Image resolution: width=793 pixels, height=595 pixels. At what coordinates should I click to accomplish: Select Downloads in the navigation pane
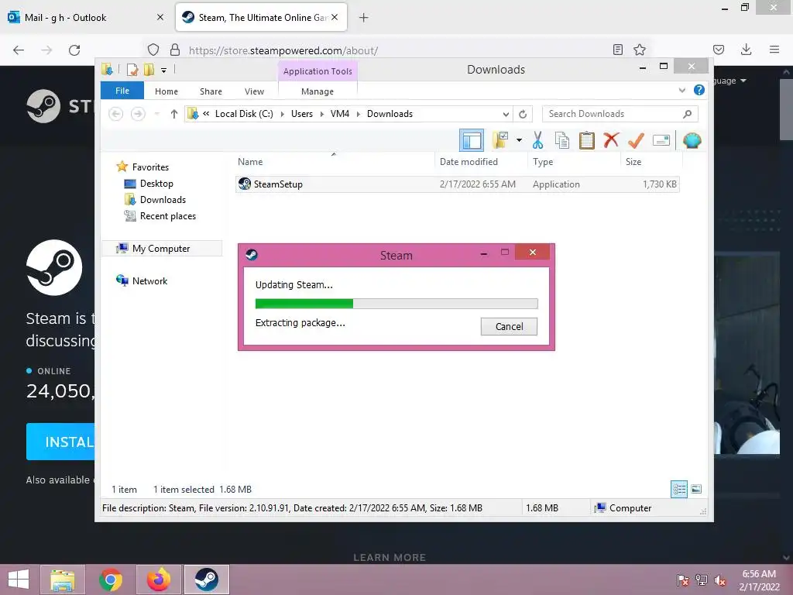click(163, 199)
